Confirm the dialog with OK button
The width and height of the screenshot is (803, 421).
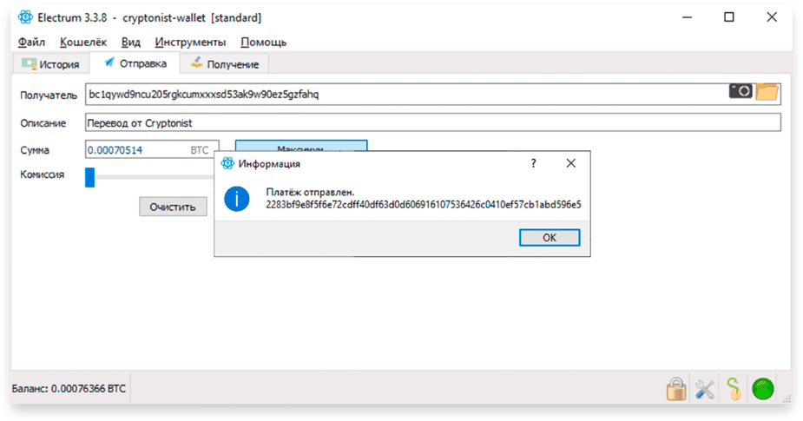coord(550,238)
